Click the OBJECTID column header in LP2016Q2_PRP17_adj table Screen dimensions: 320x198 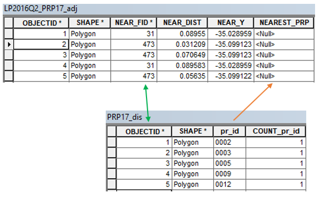click(x=41, y=23)
